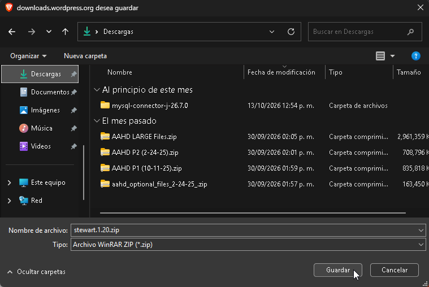The image size is (429, 287).
Task: Sort by the Tipo column header
Action: coord(335,72)
